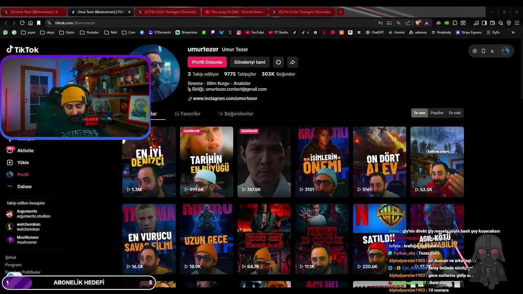Viewport: 523px width, 294px height.
Task: Open the Brave Leo AI star icon
Action: point(501,23)
